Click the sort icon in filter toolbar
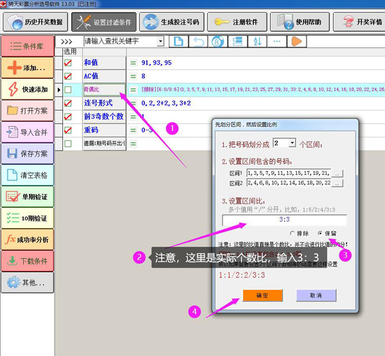 [257, 42]
